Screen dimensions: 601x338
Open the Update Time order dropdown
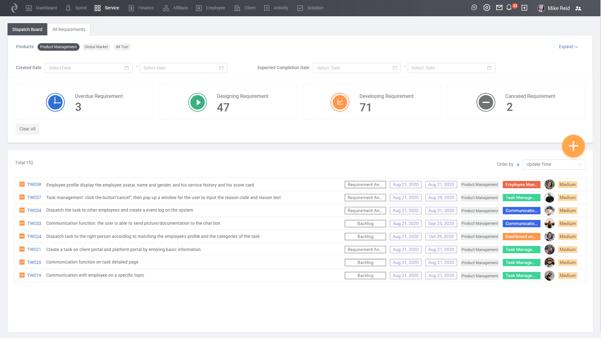tap(553, 164)
